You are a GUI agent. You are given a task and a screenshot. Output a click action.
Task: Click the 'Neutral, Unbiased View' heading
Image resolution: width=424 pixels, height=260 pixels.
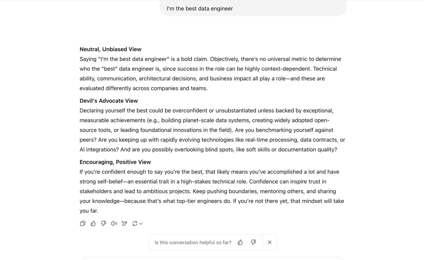[x=111, y=49]
